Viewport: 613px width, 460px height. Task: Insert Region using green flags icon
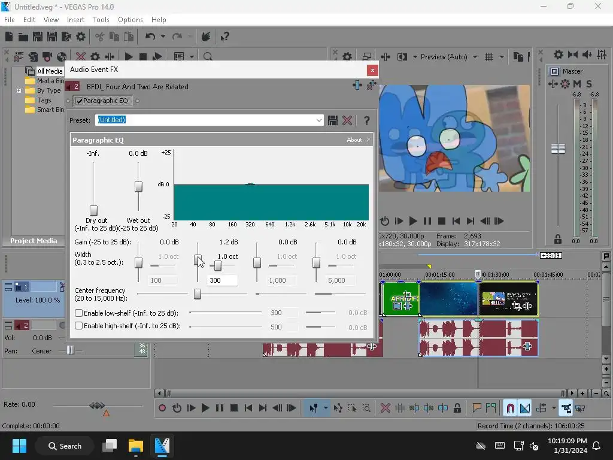point(491,408)
